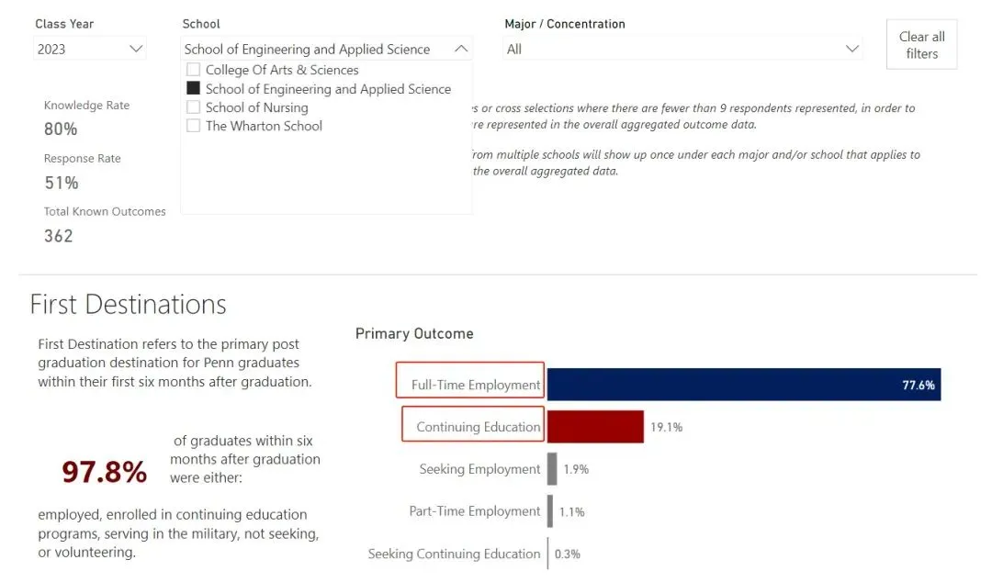Click the Part-Time Employment bar

[550, 511]
